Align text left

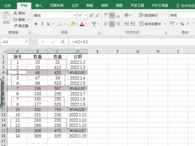pos(106,24)
